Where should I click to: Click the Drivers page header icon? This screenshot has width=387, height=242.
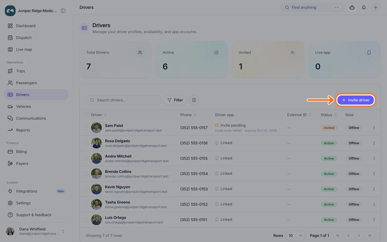[84, 28]
